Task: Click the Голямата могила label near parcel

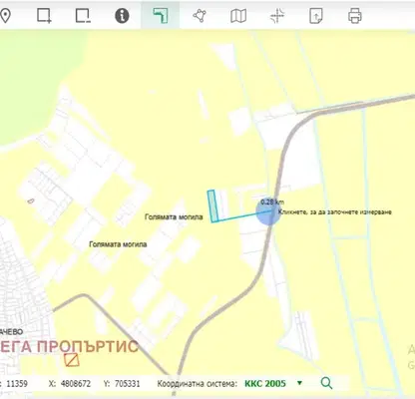Action: coord(174,217)
